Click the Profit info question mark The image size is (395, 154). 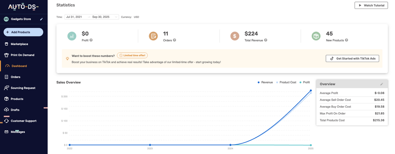[x=91, y=40]
